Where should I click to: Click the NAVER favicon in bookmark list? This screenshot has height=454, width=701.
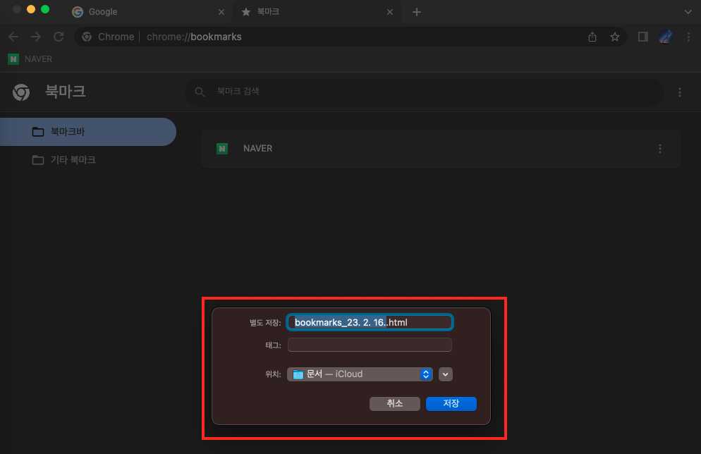[222, 149]
